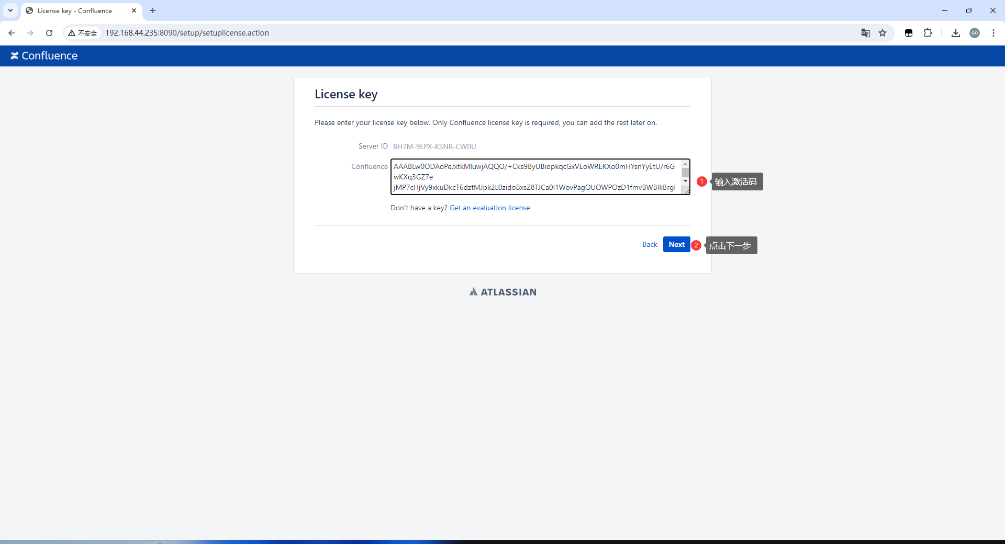
Task: Click the License key heading
Action: coord(346,95)
